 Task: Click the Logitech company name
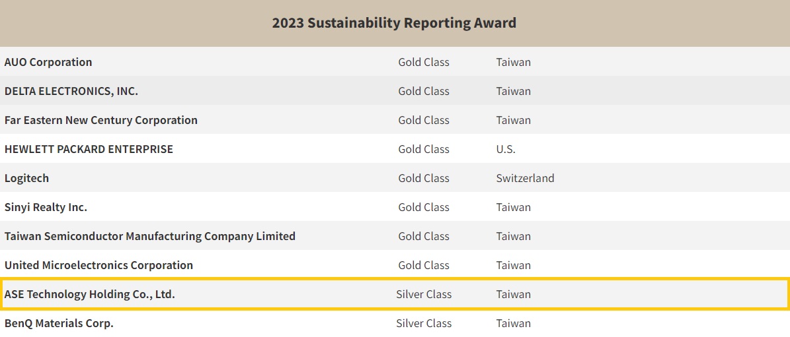(x=26, y=178)
